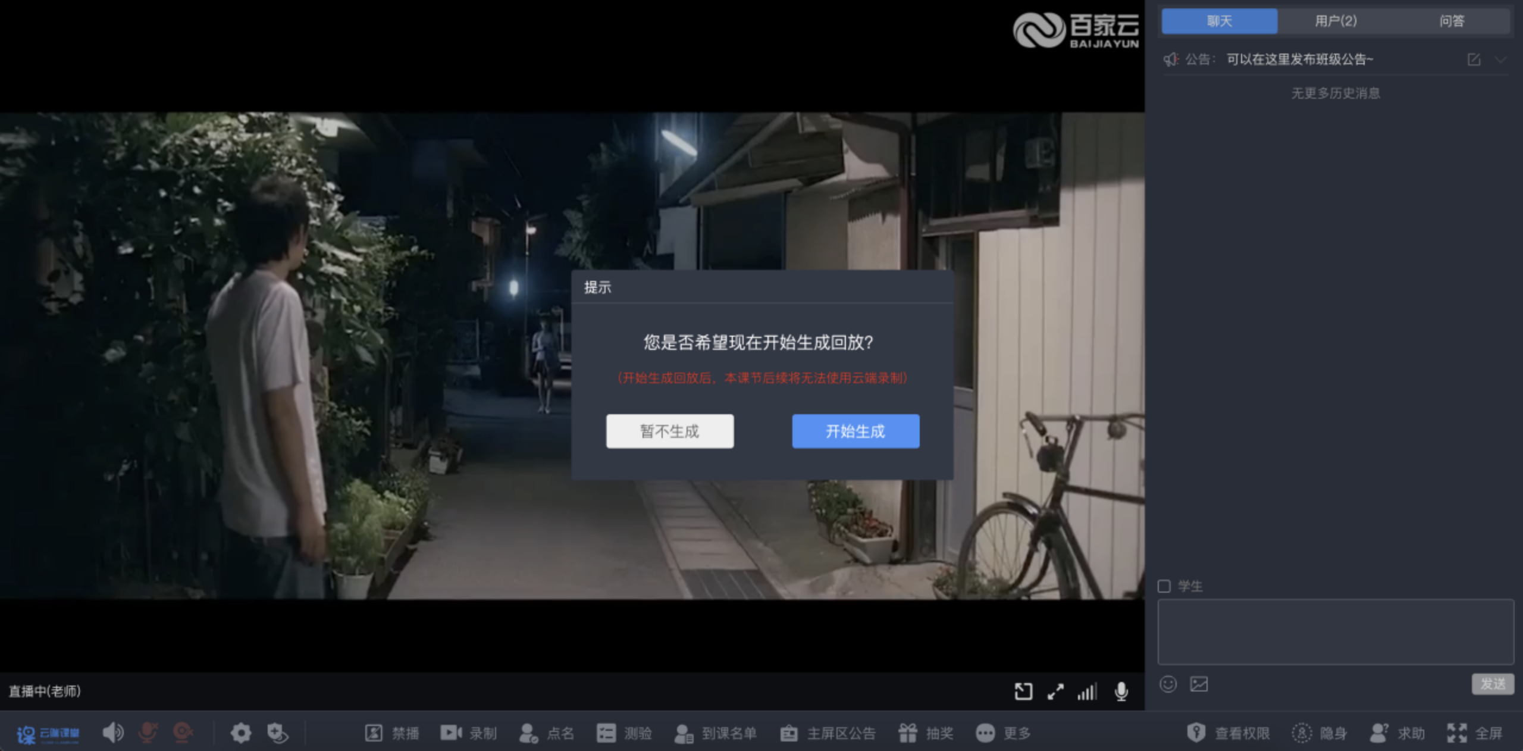This screenshot has width=1523, height=751.
Task: Click the 发送 send button
Action: click(x=1493, y=684)
